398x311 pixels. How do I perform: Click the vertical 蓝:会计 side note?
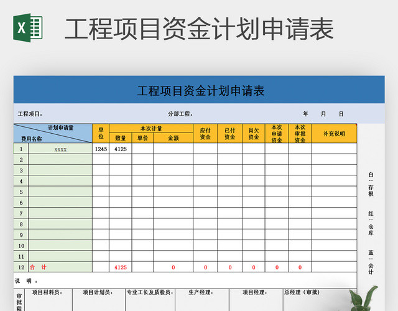pyautogui.click(x=371, y=262)
